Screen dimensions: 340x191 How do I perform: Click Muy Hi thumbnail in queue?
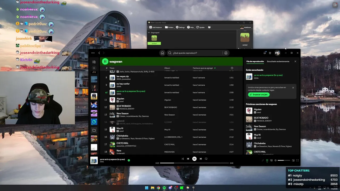click(249, 136)
